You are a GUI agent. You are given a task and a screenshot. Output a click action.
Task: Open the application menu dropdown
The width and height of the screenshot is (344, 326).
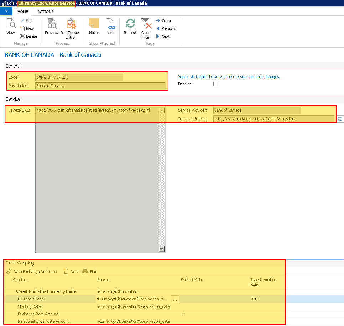pos(6,11)
